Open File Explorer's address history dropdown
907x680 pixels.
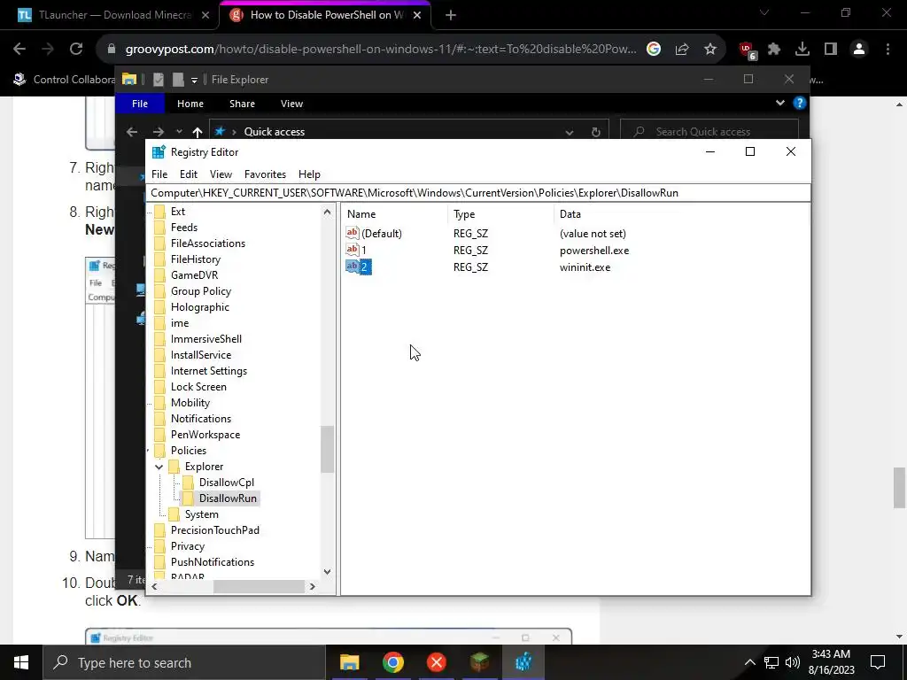[570, 132]
